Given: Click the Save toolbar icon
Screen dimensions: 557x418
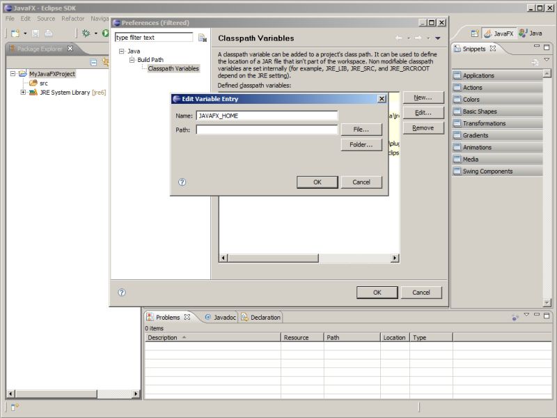Looking at the screenshot, I should 36,33.
